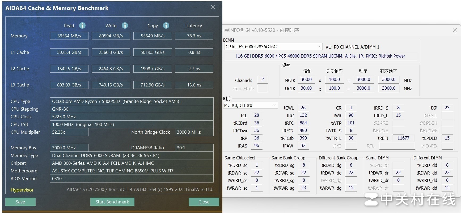Close the HWiNFO memory timing window
The image size is (461, 213).
click(455, 30)
